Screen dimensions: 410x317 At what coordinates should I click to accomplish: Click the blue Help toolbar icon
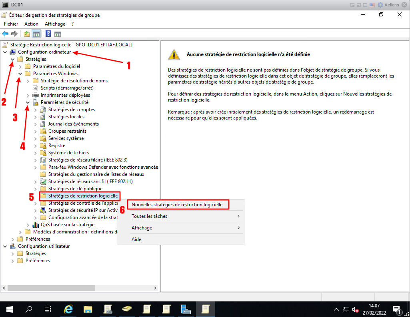coord(48,34)
